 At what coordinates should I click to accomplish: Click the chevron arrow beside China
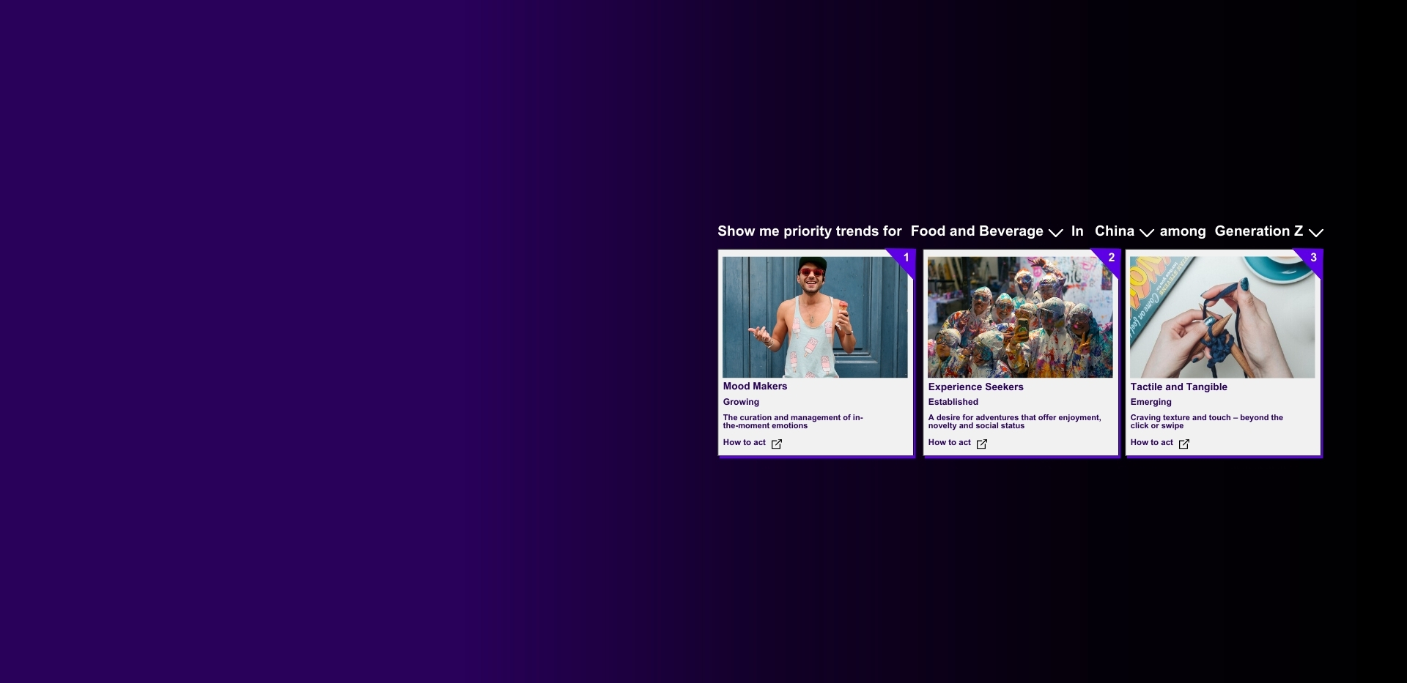tap(1147, 233)
